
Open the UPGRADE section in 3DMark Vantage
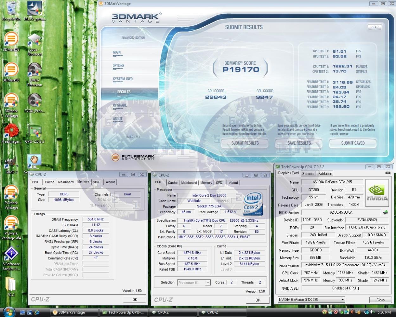click(x=120, y=106)
